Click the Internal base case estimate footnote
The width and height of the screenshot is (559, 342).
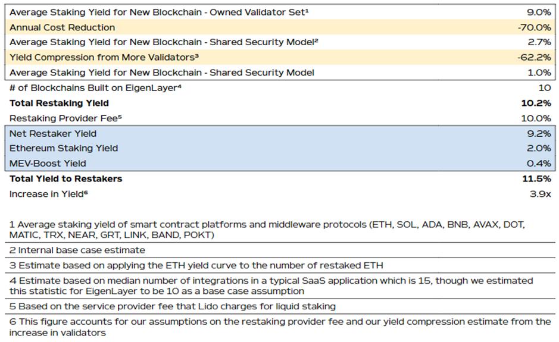pos(77,250)
